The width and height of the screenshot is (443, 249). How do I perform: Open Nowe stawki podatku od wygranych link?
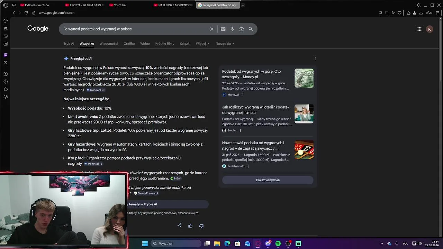[253, 146]
